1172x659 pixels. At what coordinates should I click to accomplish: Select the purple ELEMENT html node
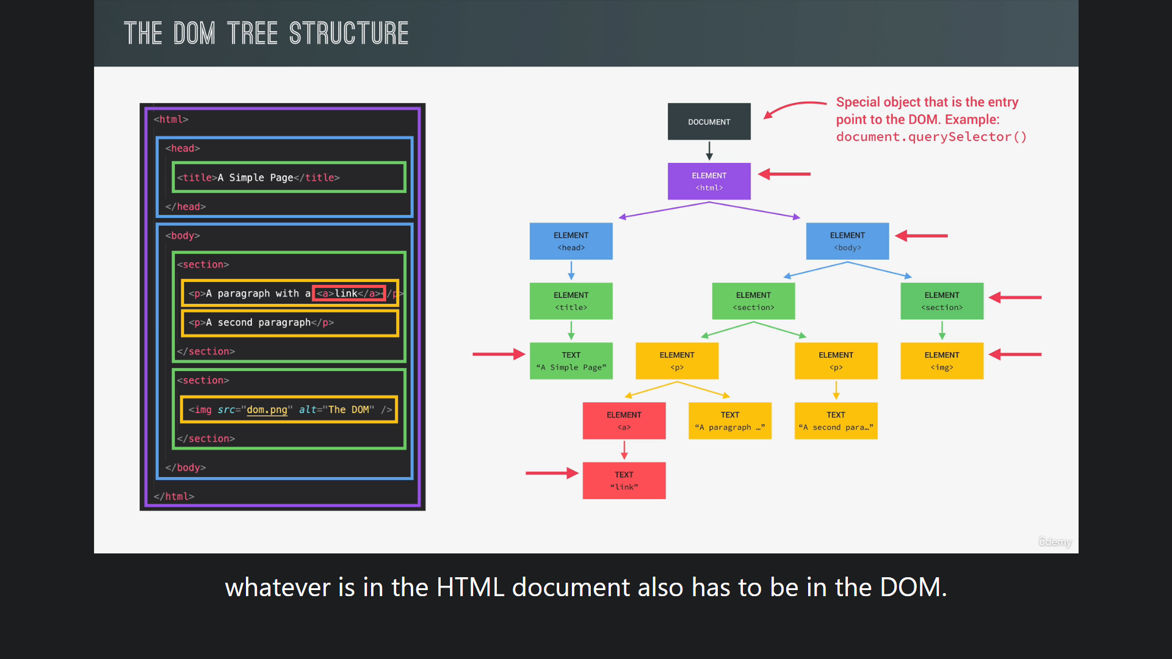(x=709, y=181)
